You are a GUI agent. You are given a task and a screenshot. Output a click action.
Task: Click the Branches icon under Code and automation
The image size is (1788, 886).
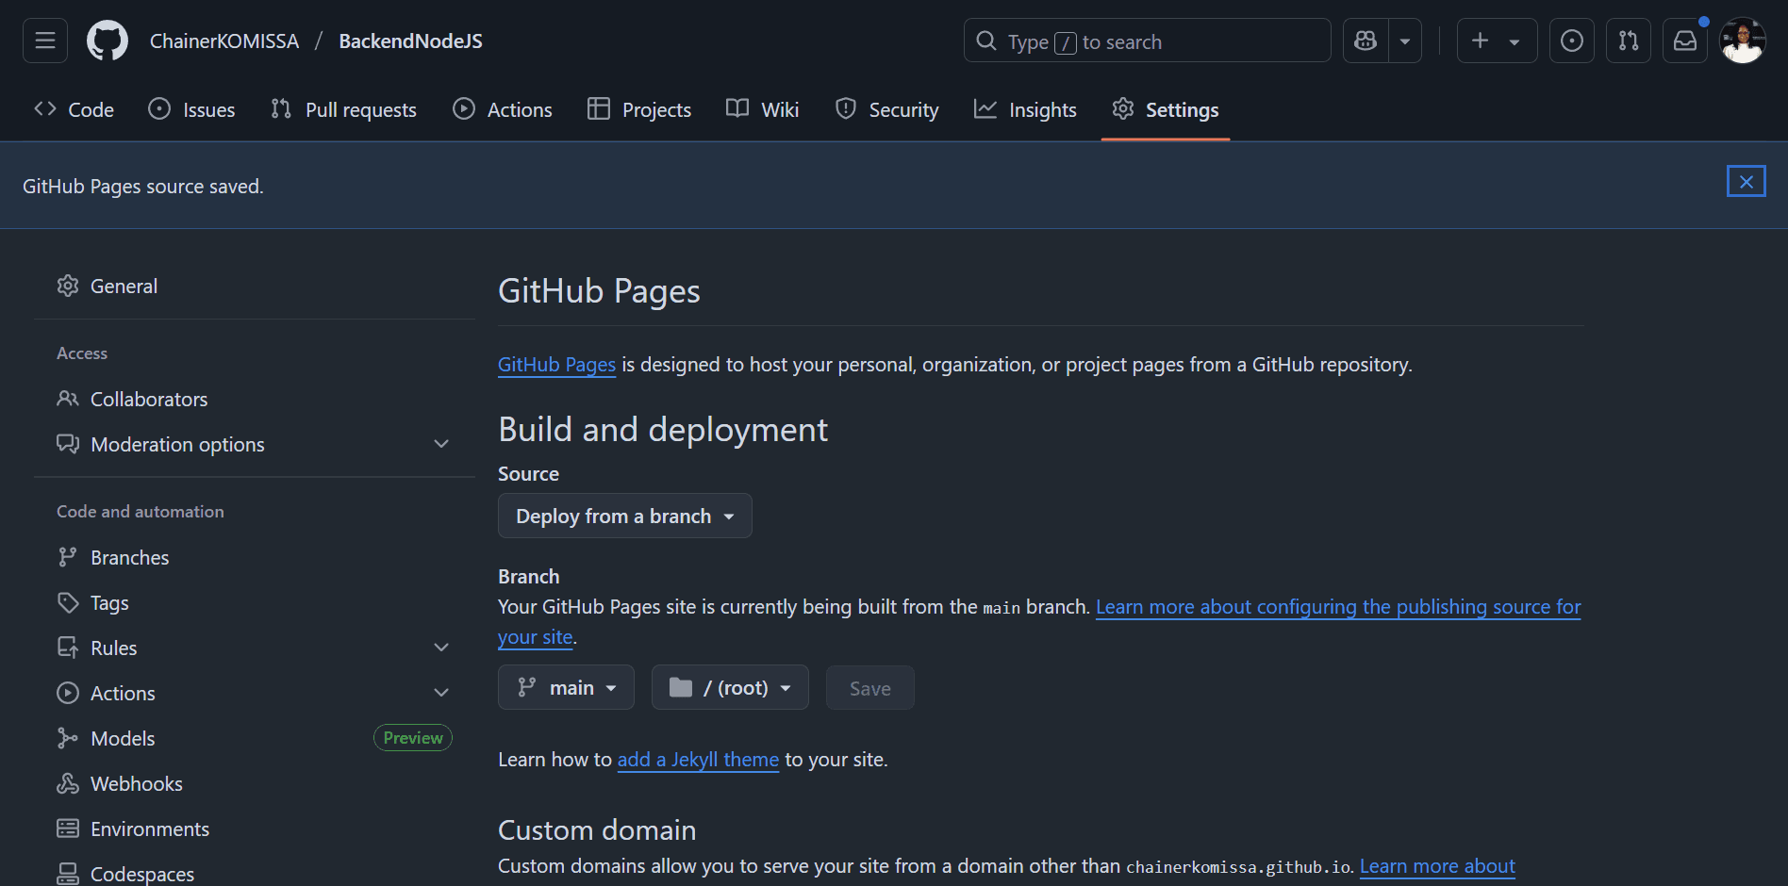67,557
